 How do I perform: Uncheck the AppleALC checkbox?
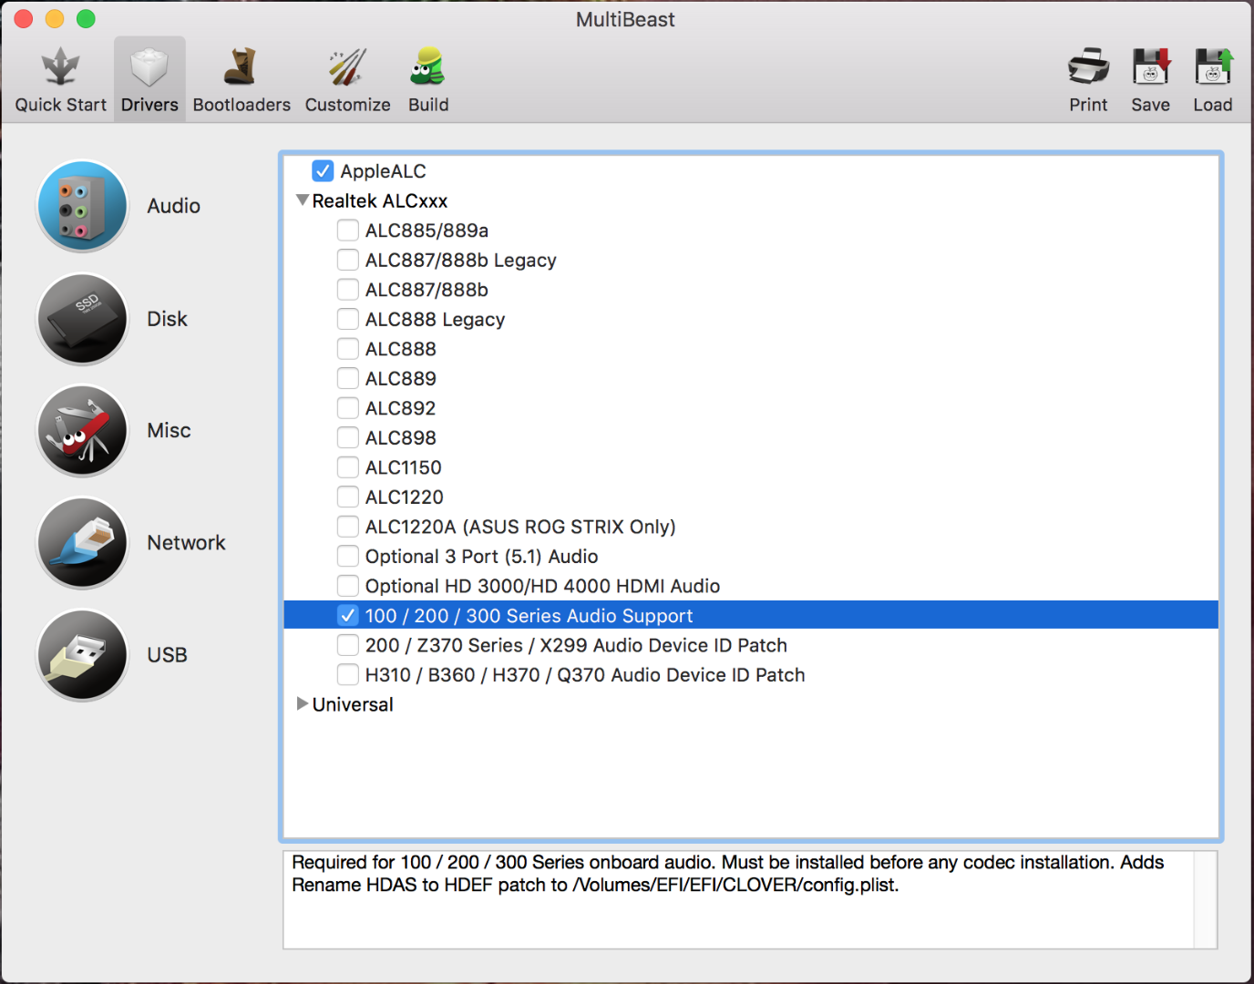point(323,171)
